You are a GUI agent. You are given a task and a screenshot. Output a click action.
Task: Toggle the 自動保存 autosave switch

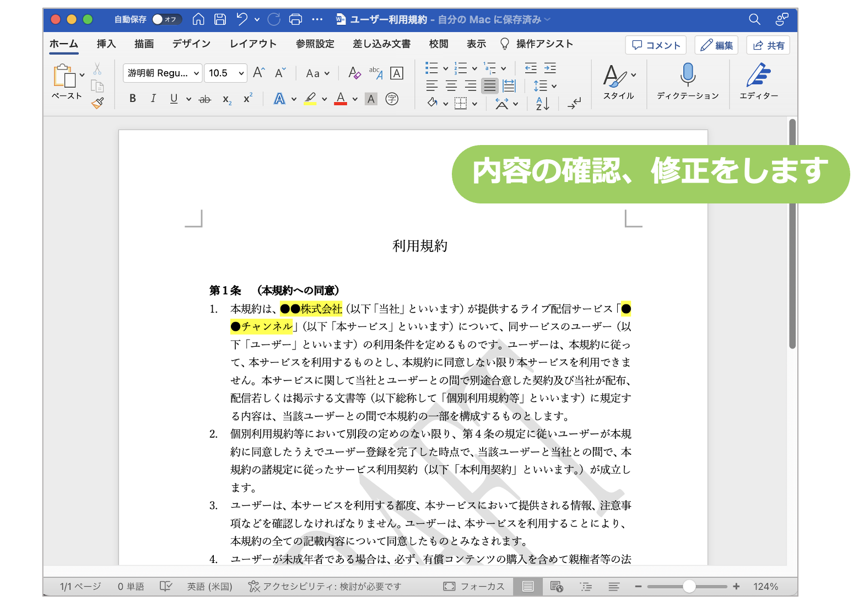pos(167,19)
